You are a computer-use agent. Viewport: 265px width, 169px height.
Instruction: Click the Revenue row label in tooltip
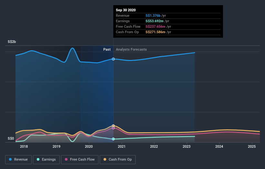click(x=123, y=15)
